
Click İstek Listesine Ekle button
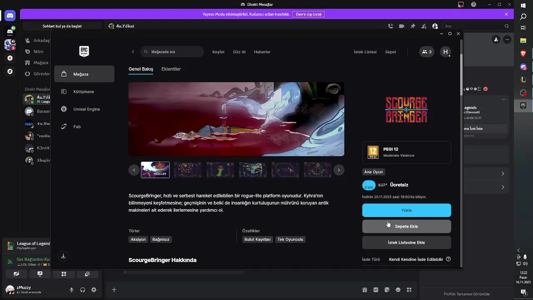click(406, 242)
